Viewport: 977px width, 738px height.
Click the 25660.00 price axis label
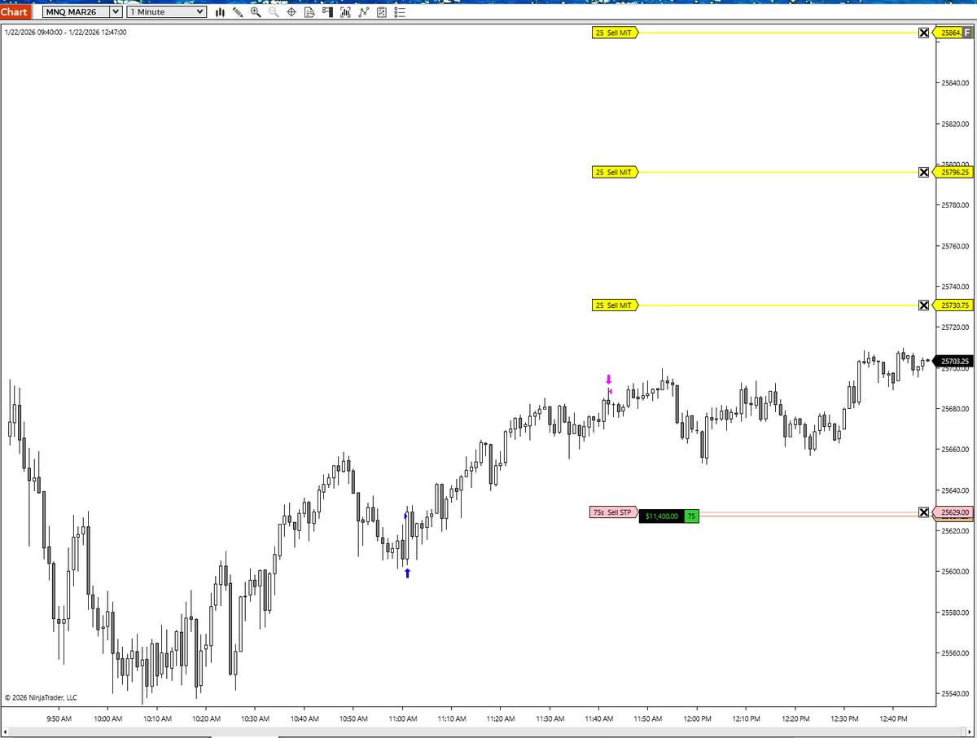click(956, 450)
